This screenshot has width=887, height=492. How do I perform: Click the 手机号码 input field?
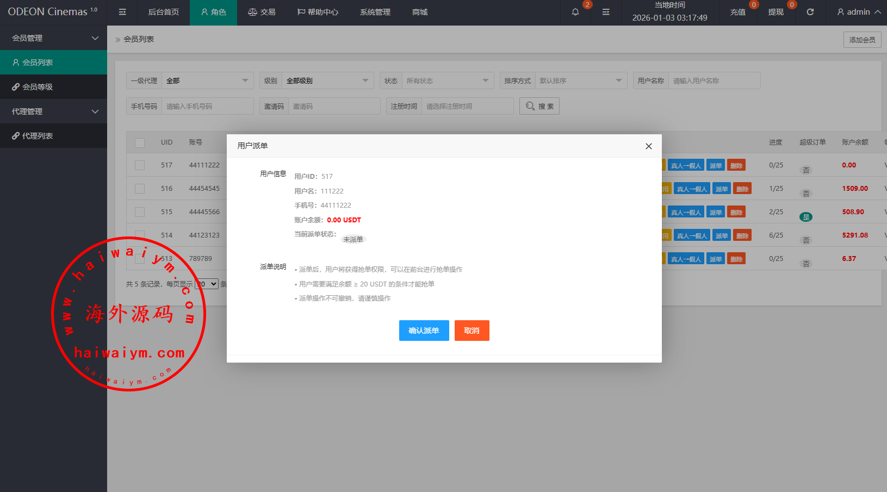pos(208,106)
